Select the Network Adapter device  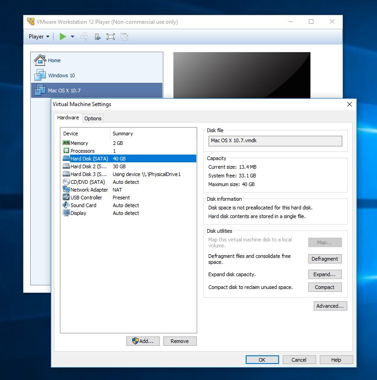click(89, 190)
